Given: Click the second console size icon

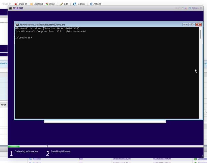Looking at the screenshot, I should click(179, 8).
